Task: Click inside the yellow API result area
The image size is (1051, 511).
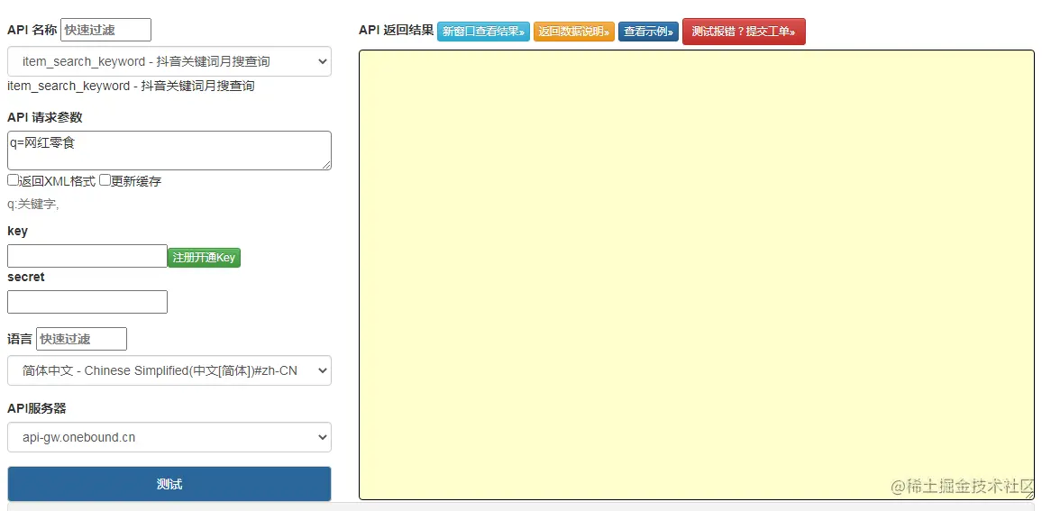Action: click(x=697, y=275)
